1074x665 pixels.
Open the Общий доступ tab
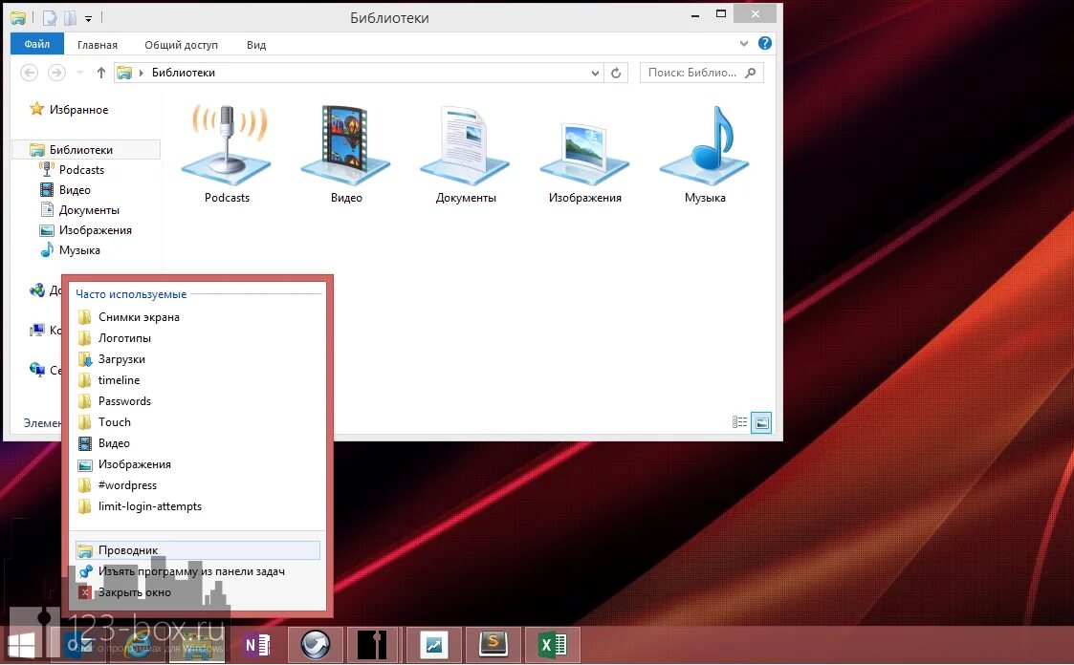[x=182, y=44]
